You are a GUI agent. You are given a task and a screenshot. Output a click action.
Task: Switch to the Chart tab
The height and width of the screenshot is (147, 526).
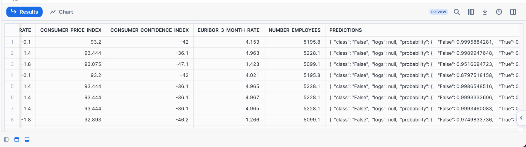point(62,12)
